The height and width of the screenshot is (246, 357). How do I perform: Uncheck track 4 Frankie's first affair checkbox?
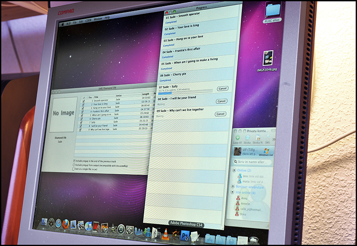[82, 111]
